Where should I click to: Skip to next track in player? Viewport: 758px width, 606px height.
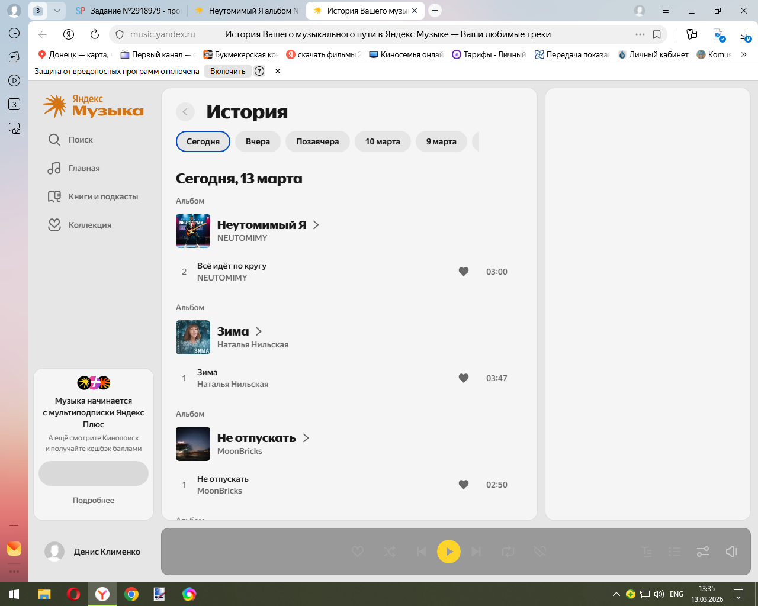pyautogui.click(x=476, y=552)
